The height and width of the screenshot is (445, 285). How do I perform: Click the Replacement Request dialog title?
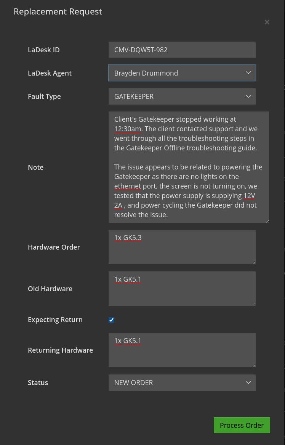(x=58, y=11)
